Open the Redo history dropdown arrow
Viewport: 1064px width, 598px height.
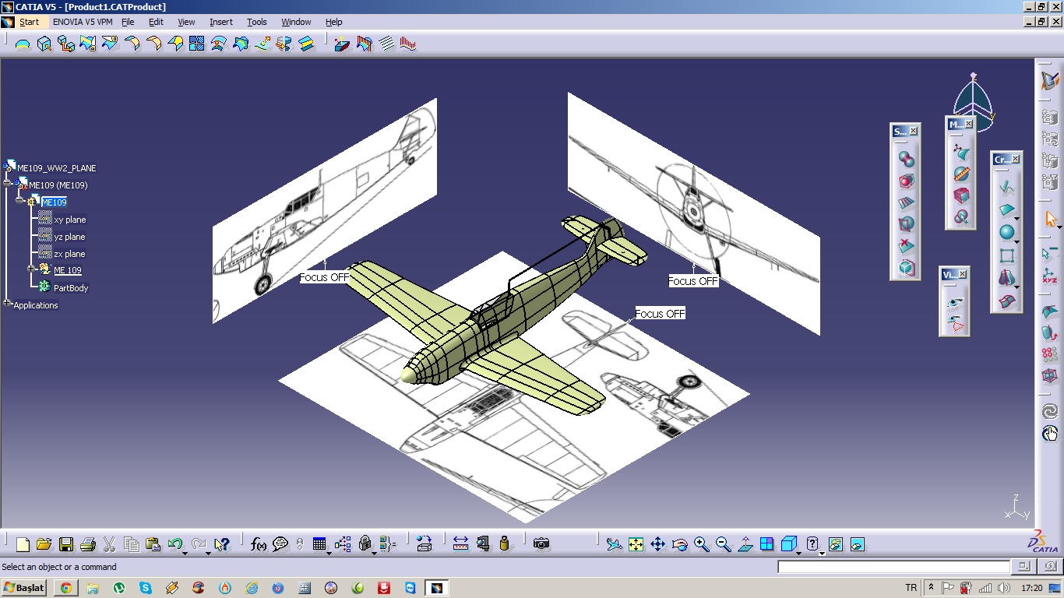[208, 552]
